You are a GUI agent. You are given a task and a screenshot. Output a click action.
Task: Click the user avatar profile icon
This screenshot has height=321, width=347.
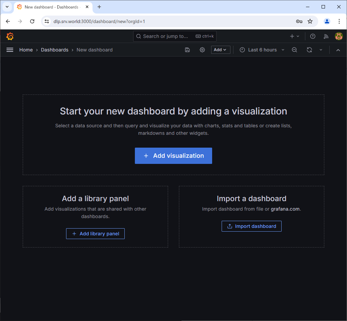pyautogui.click(x=339, y=36)
